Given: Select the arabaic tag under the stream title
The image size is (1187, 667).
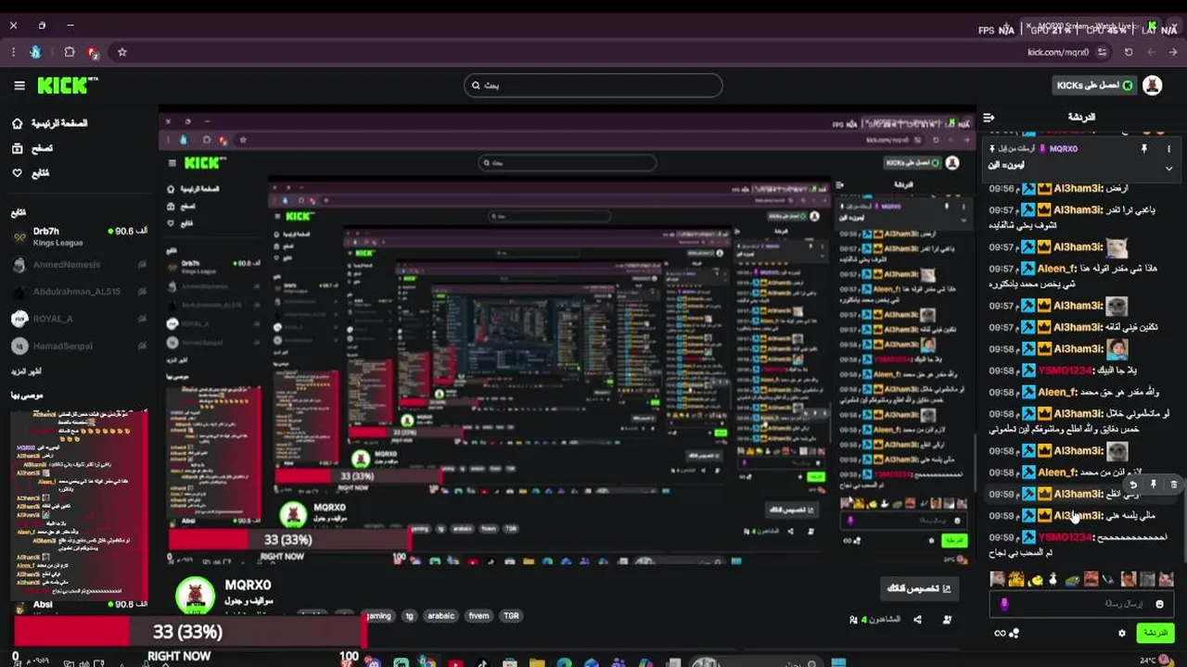Looking at the screenshot, I should 441,616.
